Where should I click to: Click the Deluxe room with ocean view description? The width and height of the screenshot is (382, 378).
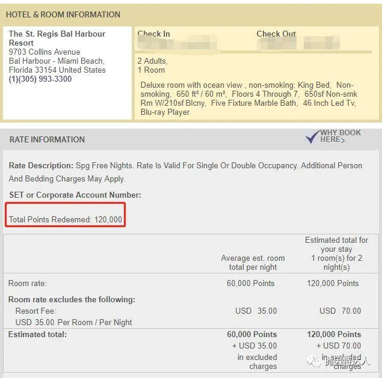click(x=248, y=99)
